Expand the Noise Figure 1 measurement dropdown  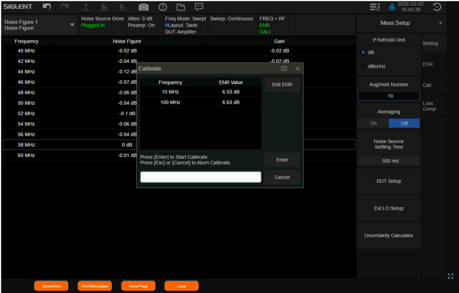[x=72, y=25]
